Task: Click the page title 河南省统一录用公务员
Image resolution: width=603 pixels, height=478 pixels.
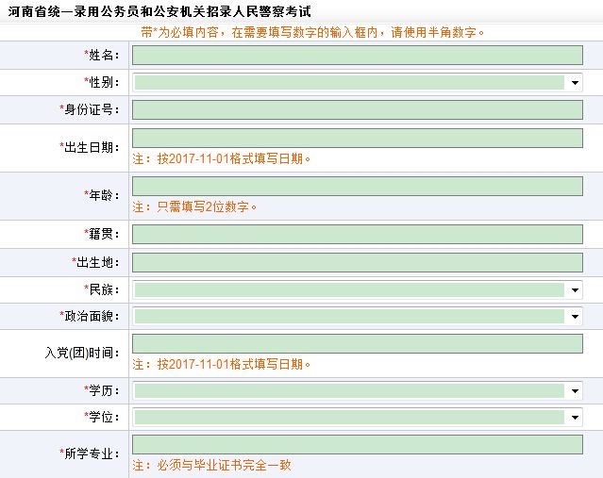Action: pyautogui.click(x=159, y=11)
